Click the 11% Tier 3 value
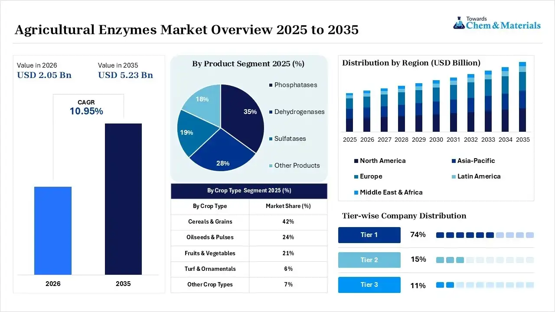This screenshot has width=555, height=312. 418,286
